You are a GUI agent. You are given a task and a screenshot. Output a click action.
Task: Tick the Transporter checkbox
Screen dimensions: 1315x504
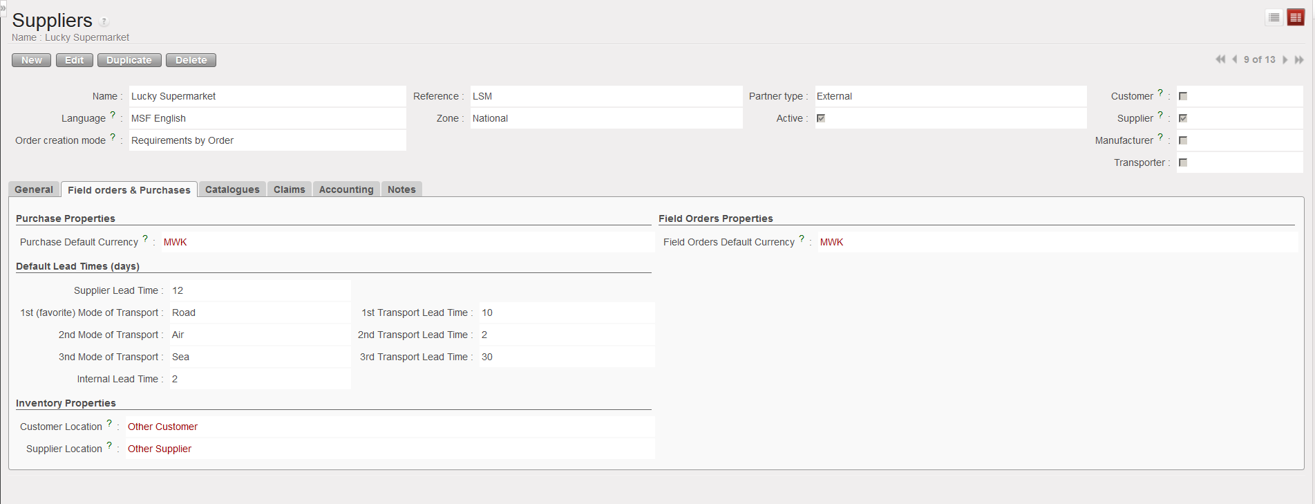click(1183, 162)
